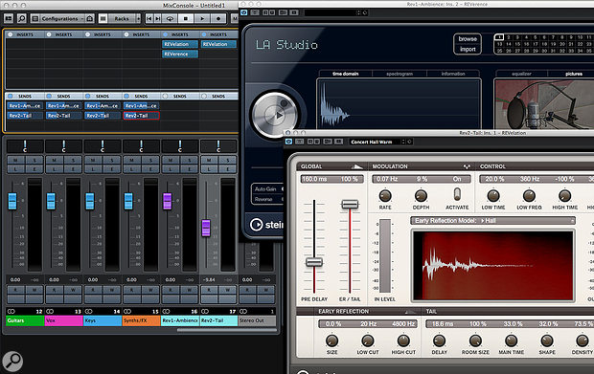Open REVelation insert slot on Rev2-Tail channel
The image size is (594, 374).
[x=218, y=44]
